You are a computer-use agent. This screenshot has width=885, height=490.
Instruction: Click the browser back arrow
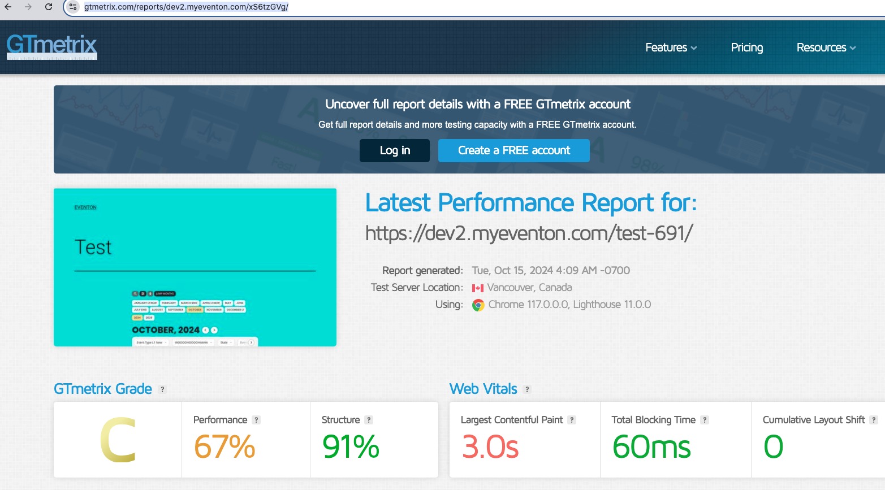click(8, 7)
